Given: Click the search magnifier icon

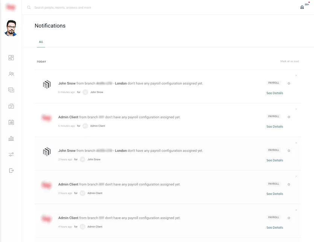Looking at the screenshot, I should 29,8.
